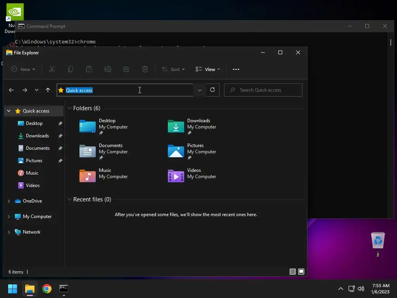Open the volume speaker icon

point(361,289)
